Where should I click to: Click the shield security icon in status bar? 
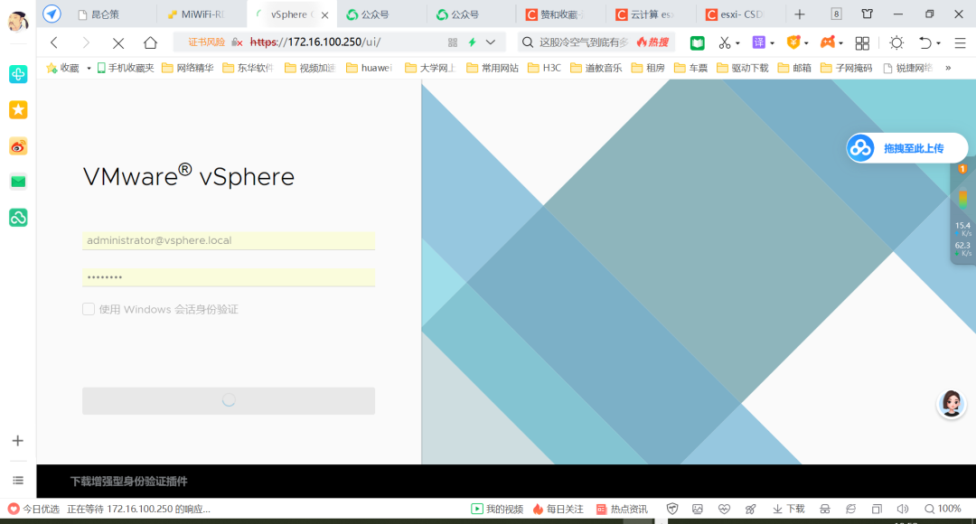(x=672, y=509)
